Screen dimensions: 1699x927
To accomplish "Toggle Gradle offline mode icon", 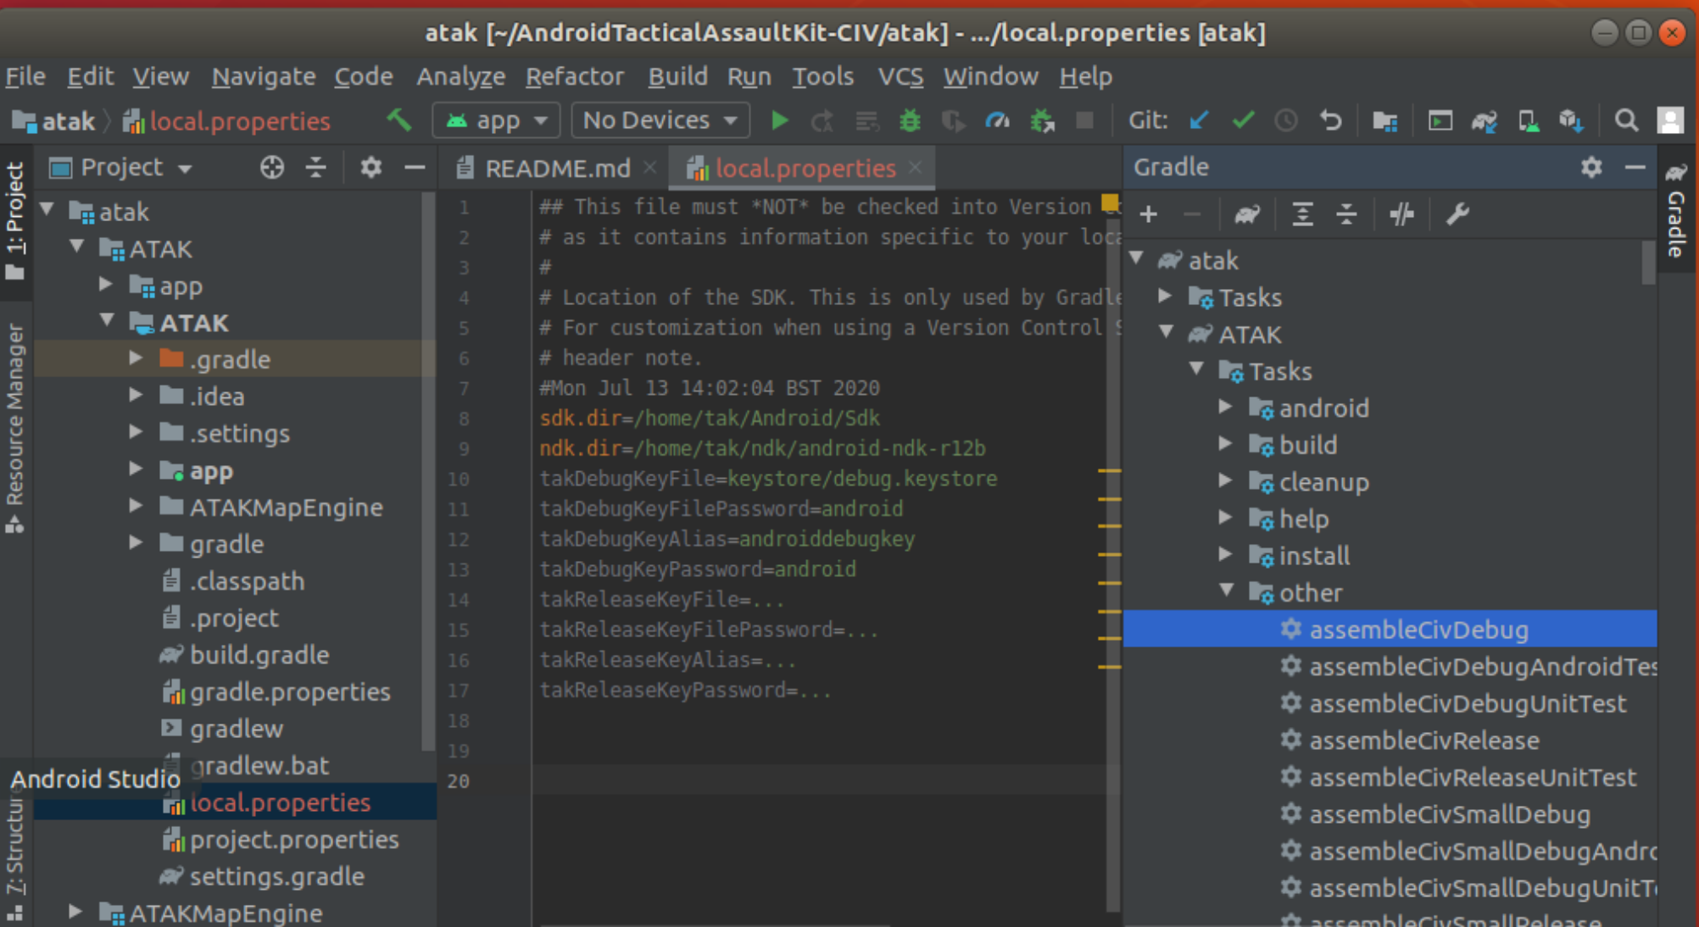I will pyautogui.click(x=1401, y=214).
